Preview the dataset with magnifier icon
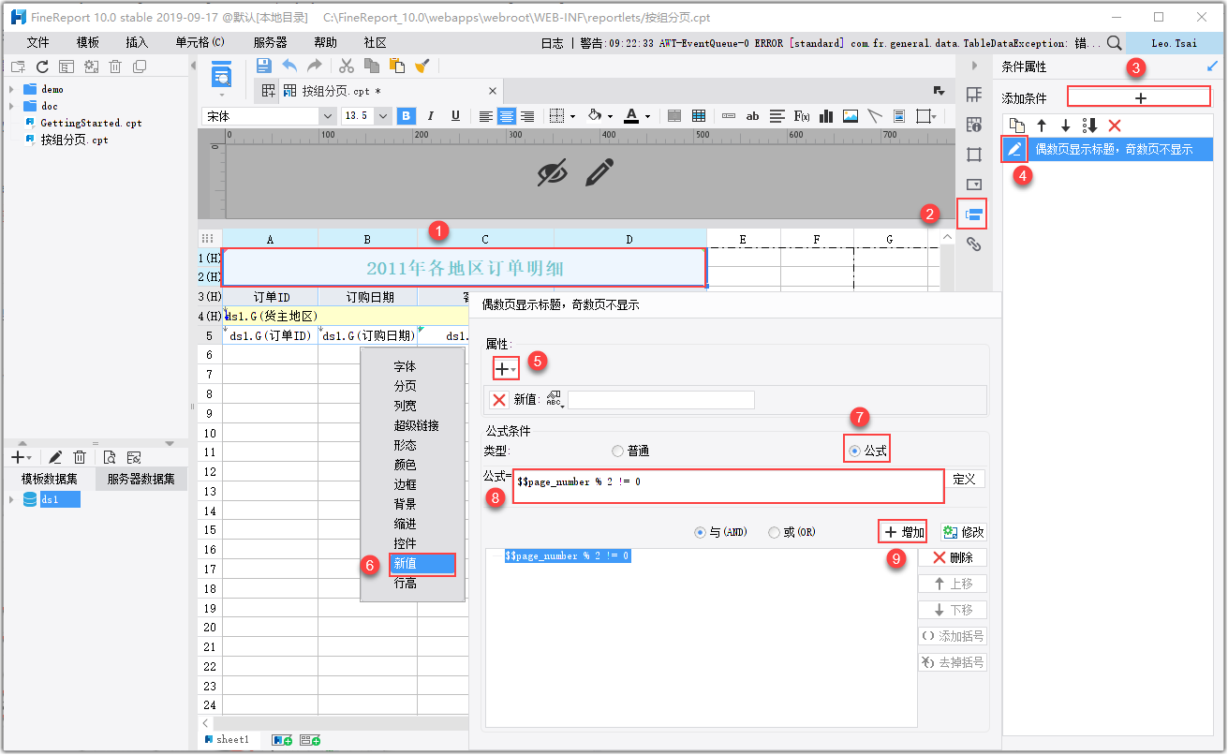Screen dimensions: 1228x755 pyautogui.click(x=110, y=457)
